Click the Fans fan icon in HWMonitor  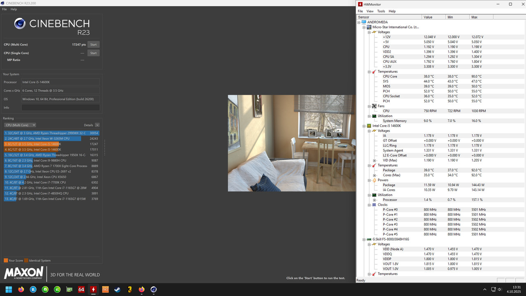click(374, 106)
